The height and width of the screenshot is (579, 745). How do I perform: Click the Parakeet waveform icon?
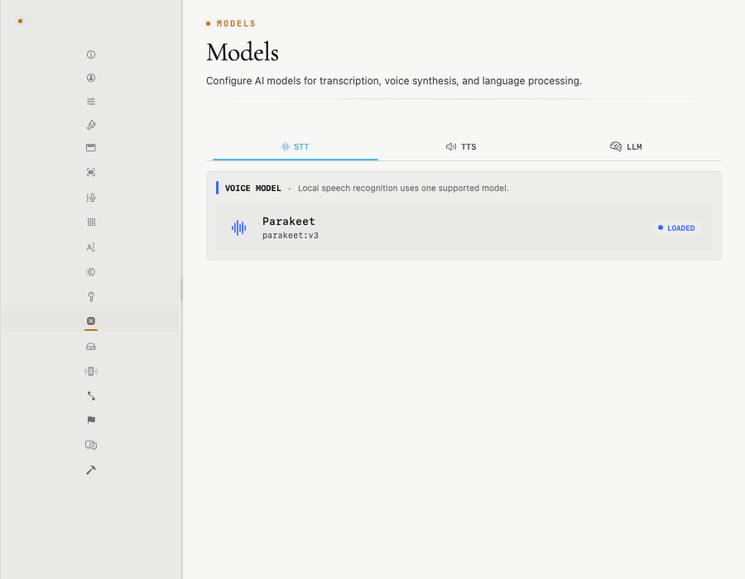[x=238, y=227]
